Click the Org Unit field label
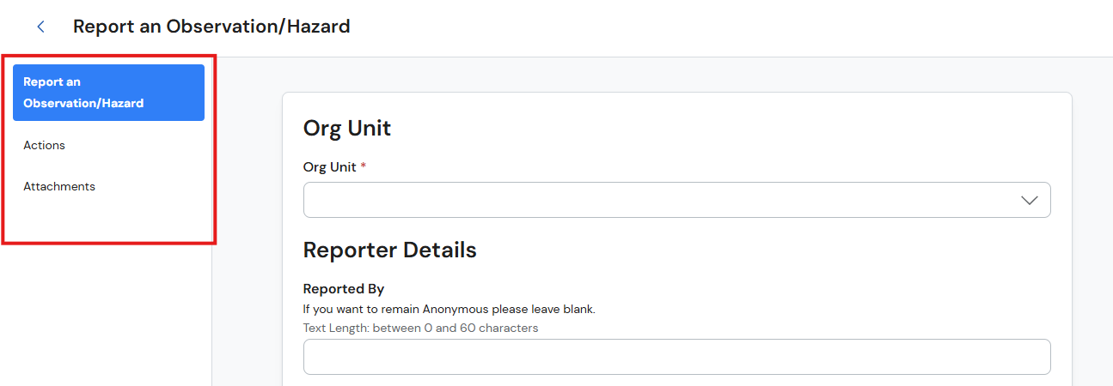The height and width of the screenshot is (386, 1113). coord(330,167)
